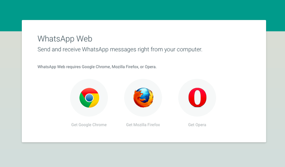Click the Google Chrome browser logo
285x167 pixels.
89,98
